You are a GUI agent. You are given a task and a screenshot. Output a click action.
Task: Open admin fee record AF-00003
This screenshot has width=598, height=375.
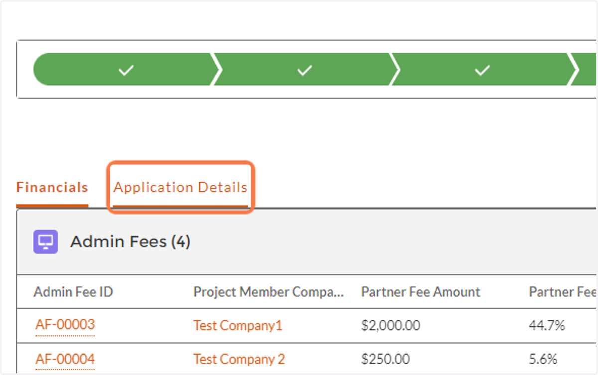pos(65,325)
